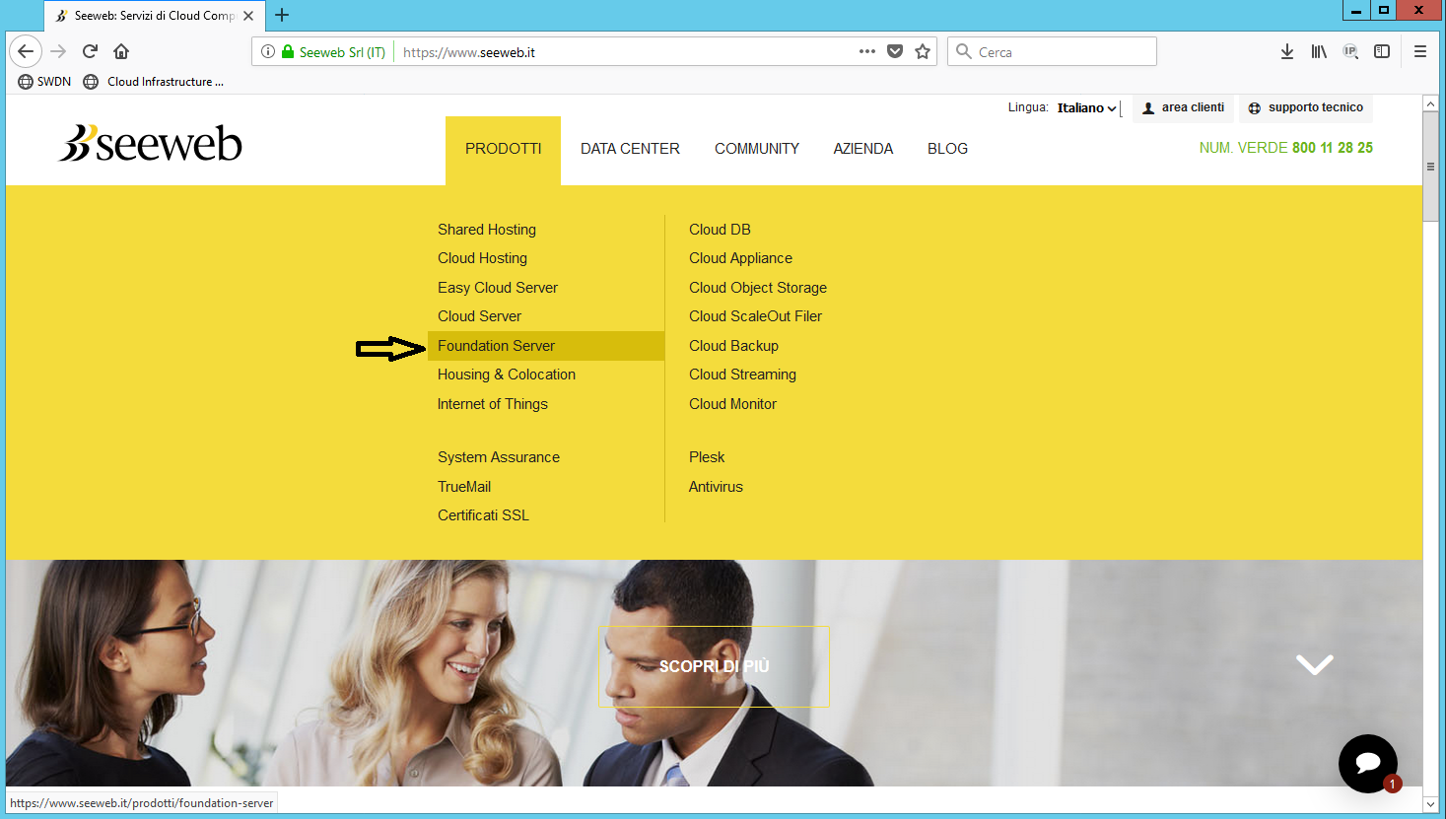Reload the page with the refresh icon
Image resolution: width=1446 pixels, height=819 pixels.
coord(90,51)
